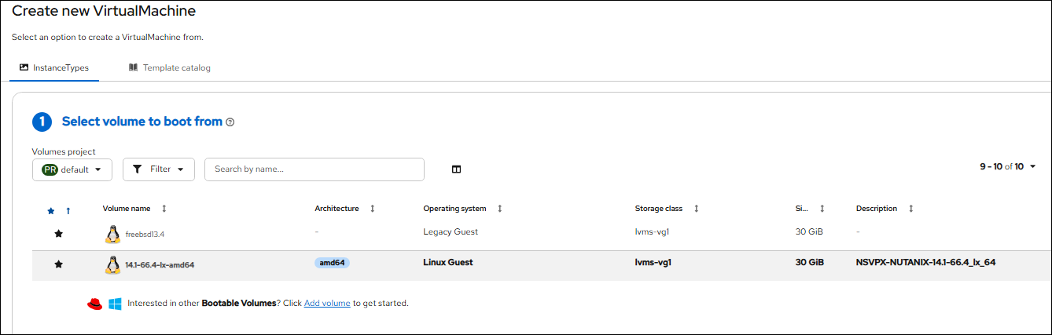Focus the Search by name field
Image resolution: width=1052 pixels, height=335 pixels.
pyautogui.click(x=314, y=169)
